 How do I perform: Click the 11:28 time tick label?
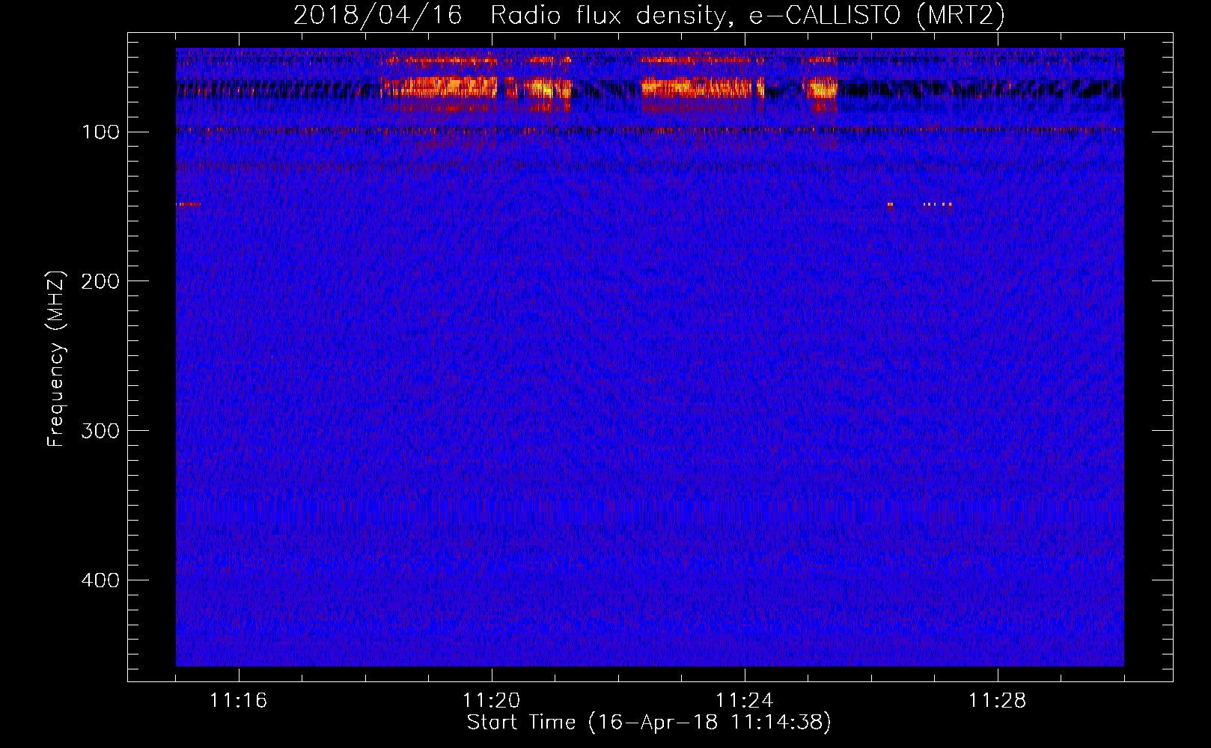(998, 701)
